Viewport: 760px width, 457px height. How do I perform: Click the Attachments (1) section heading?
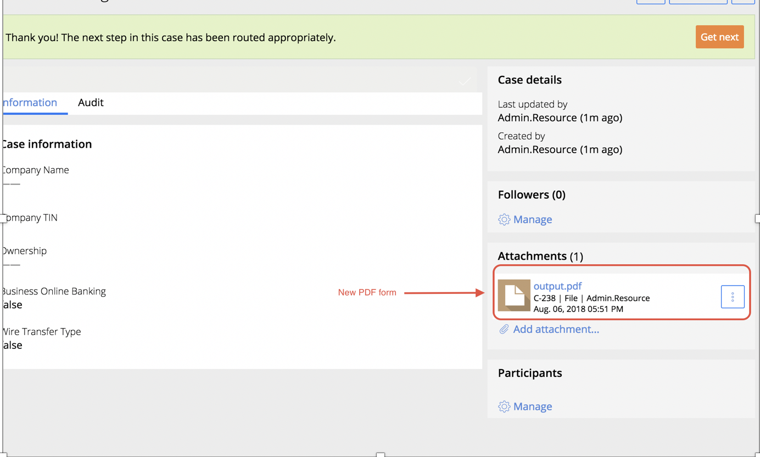[540, 256]
